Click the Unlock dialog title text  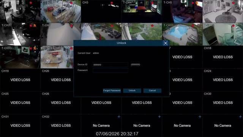(x=121, y=43)
